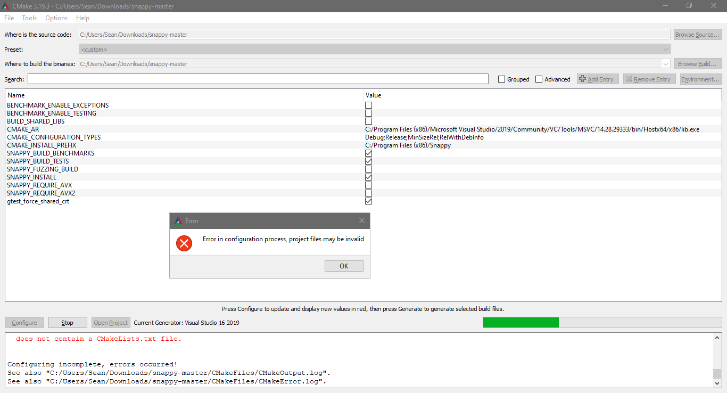Dismiss the error dialog with OK

(344, 266)
